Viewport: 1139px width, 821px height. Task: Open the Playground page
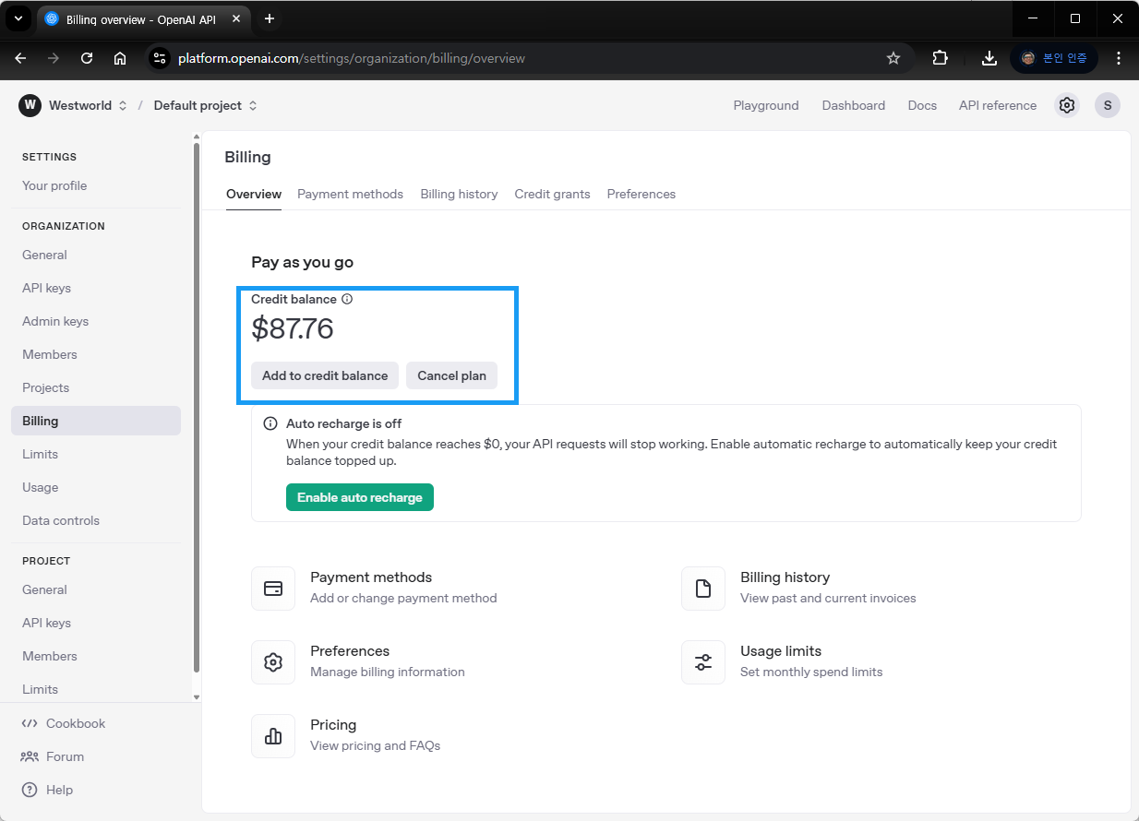766,105
